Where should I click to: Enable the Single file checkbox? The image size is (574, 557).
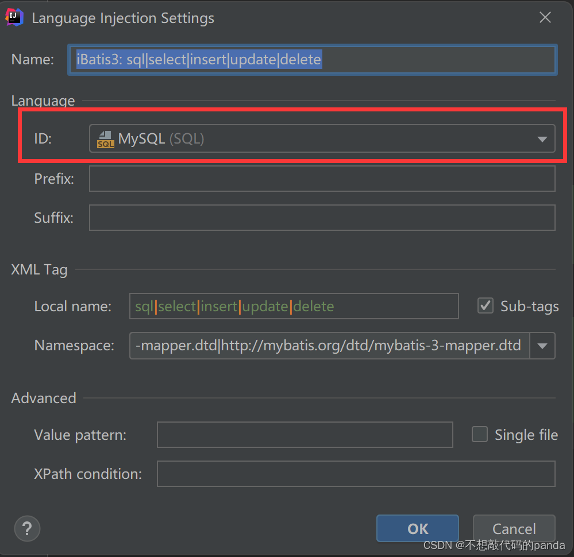click(x=480, y=434)
